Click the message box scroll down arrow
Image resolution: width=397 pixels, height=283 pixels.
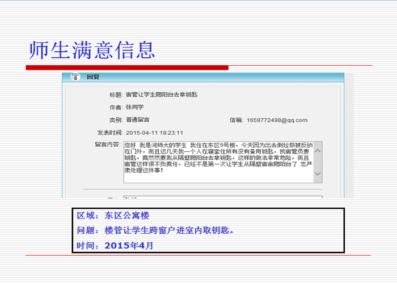click(x=318, y=174)
